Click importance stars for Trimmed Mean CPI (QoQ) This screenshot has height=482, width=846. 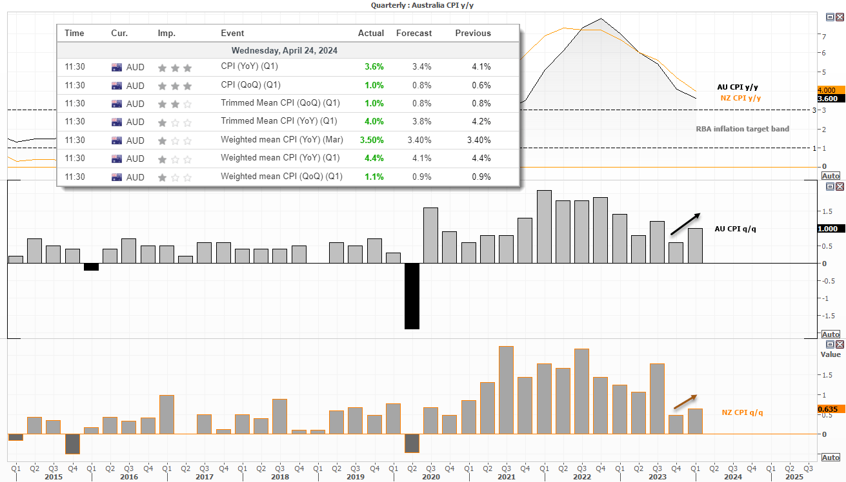tap(175, 104)
